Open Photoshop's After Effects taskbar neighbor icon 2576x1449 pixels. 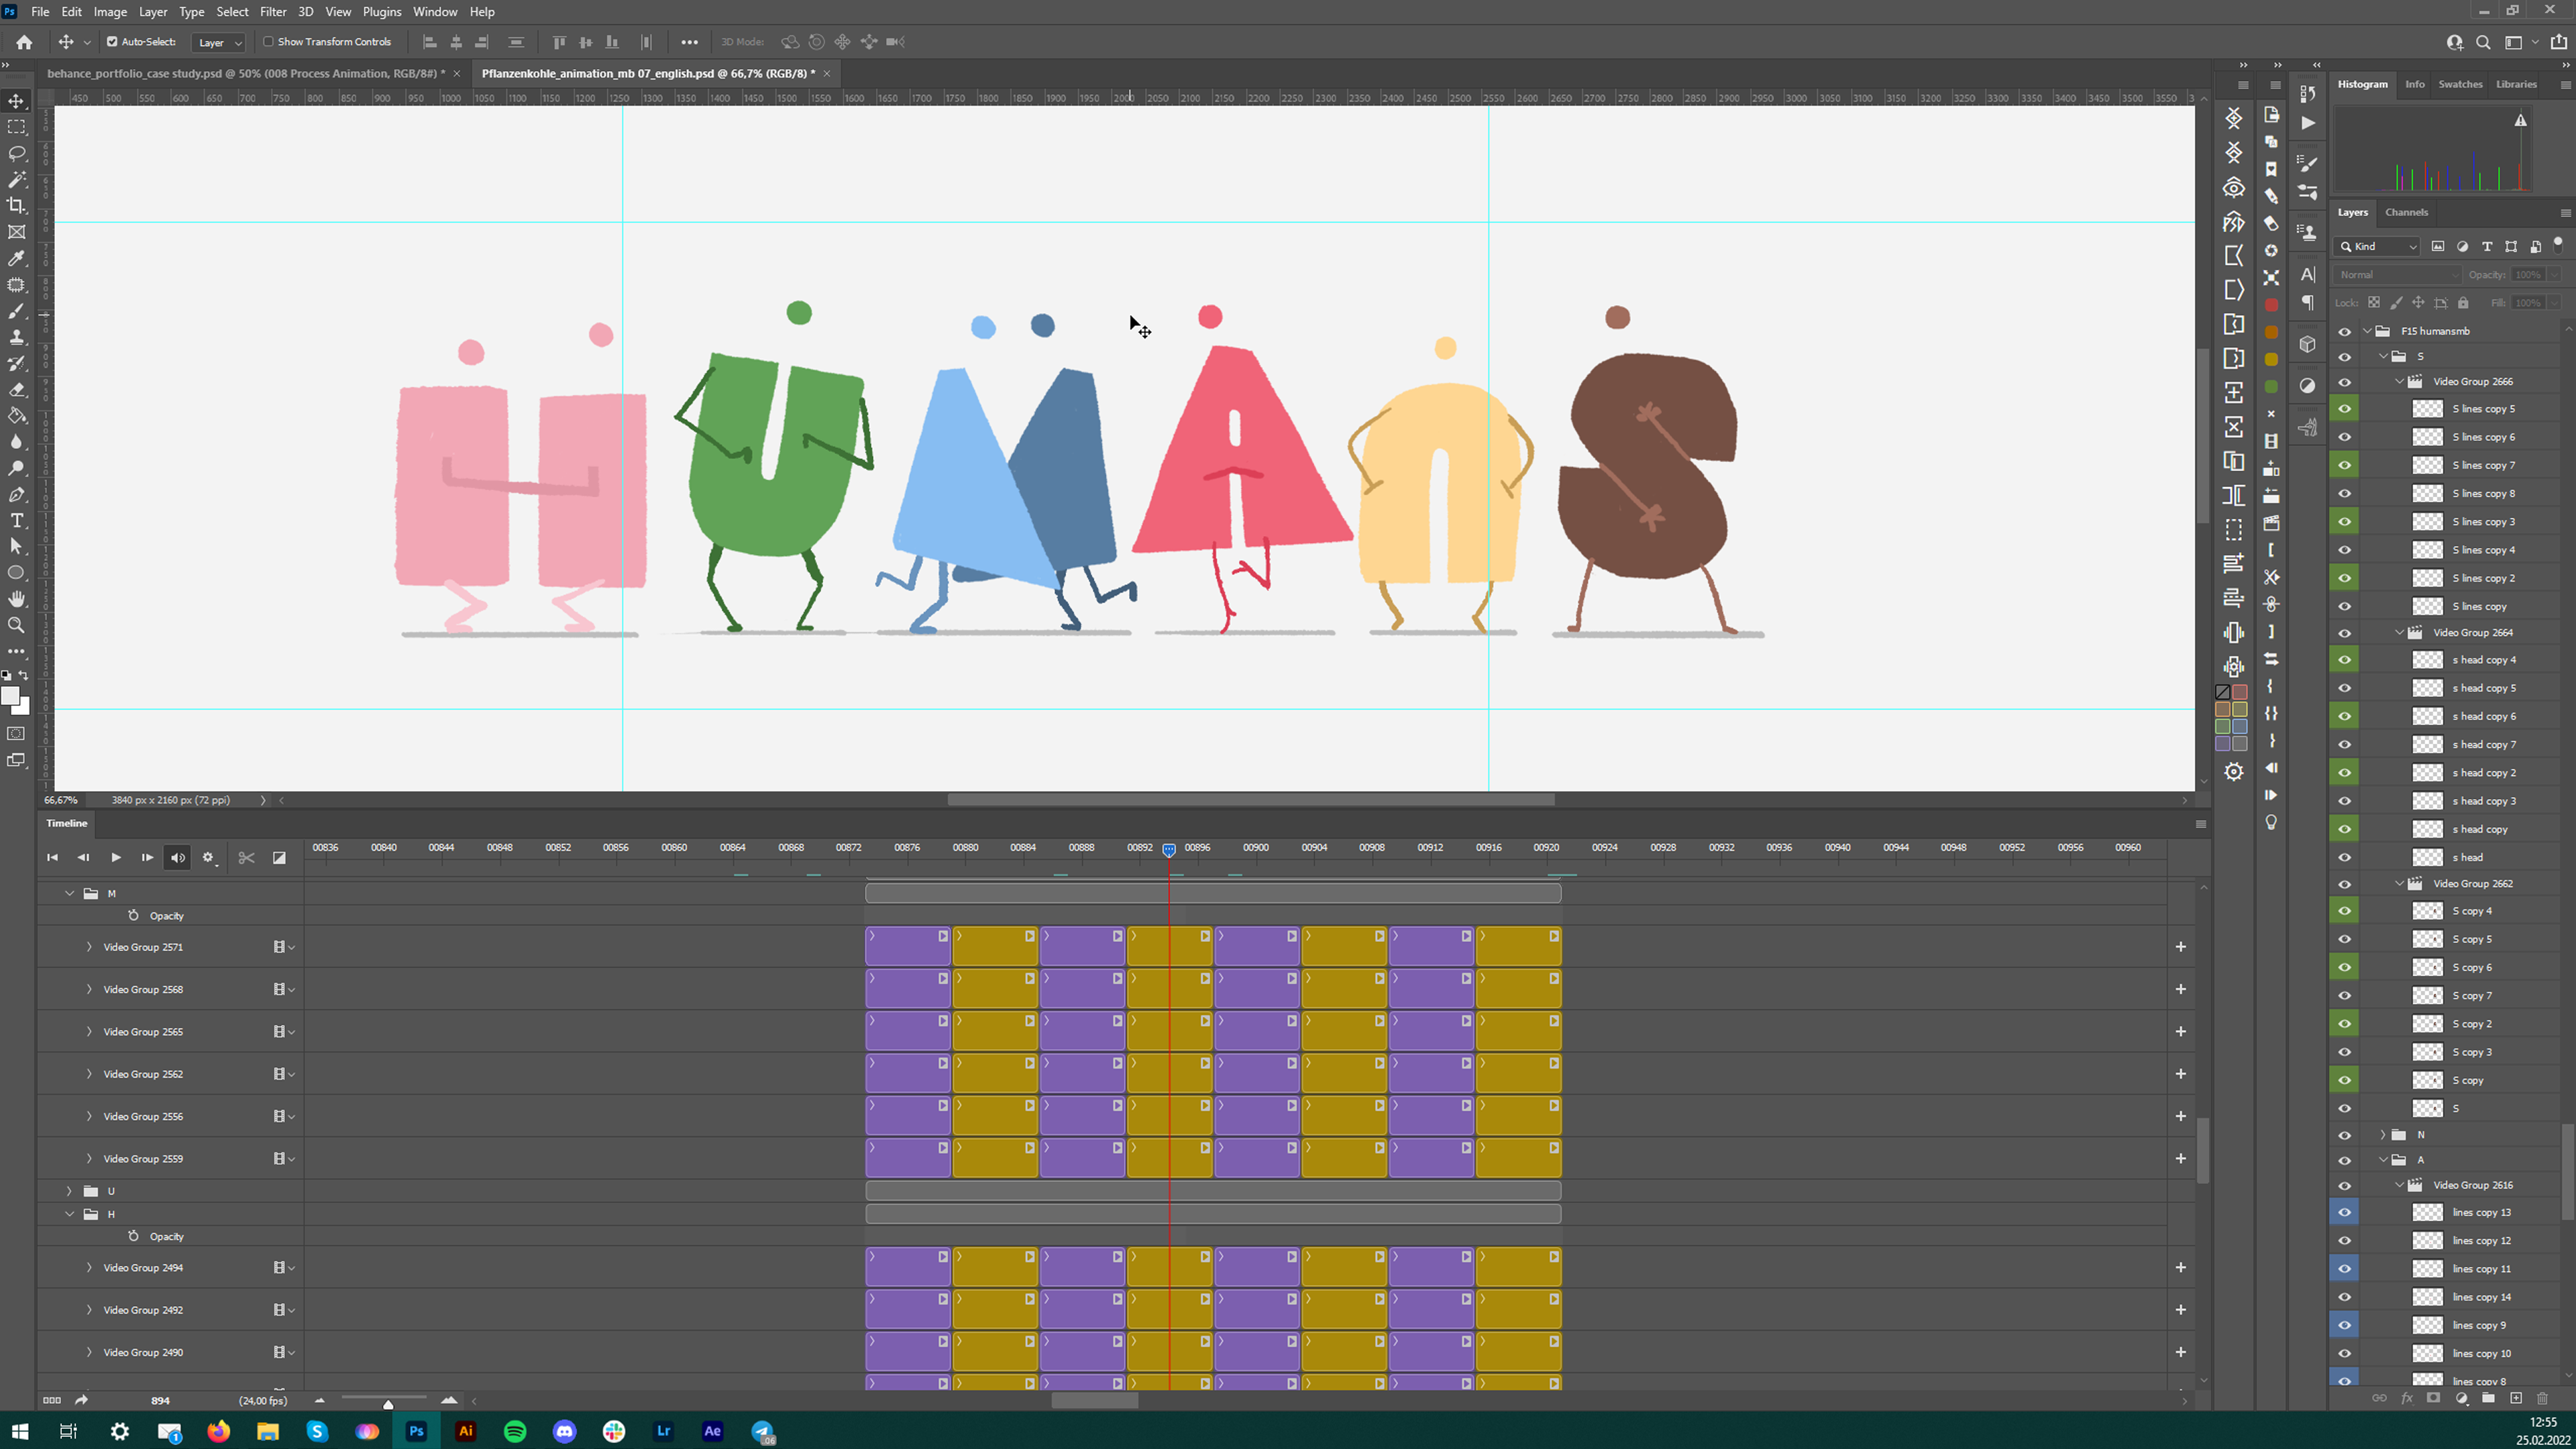coord(712,1431)
